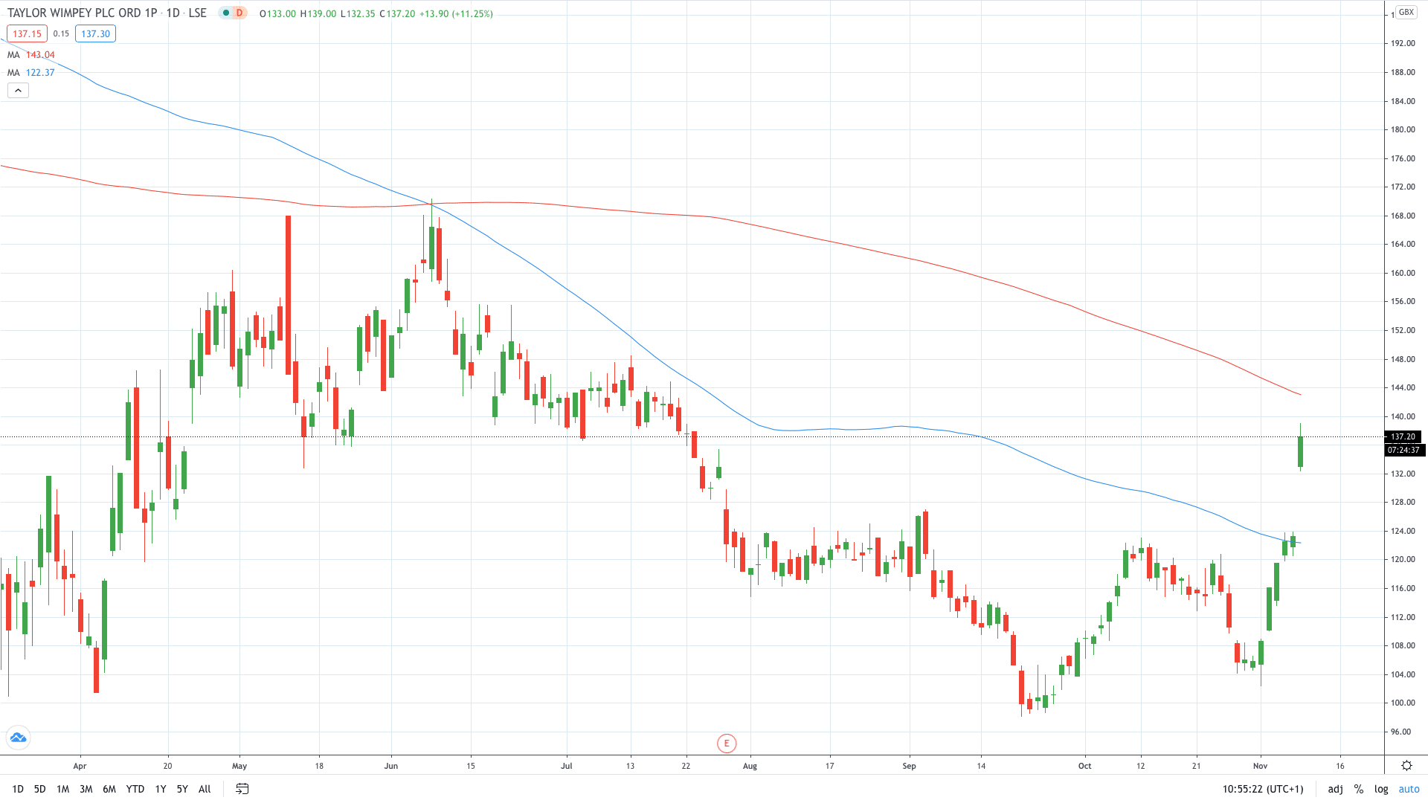Click the Sep date axis label
This screenshot has height=803, width=1428.
909,766
